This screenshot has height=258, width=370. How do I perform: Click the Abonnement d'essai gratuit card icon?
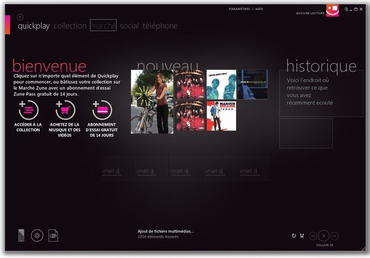point(102,110)
